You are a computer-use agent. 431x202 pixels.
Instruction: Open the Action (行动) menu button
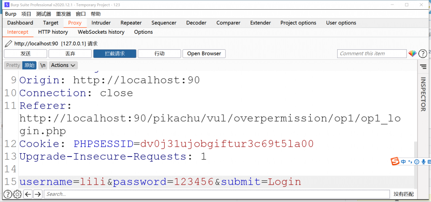point(160,53)
